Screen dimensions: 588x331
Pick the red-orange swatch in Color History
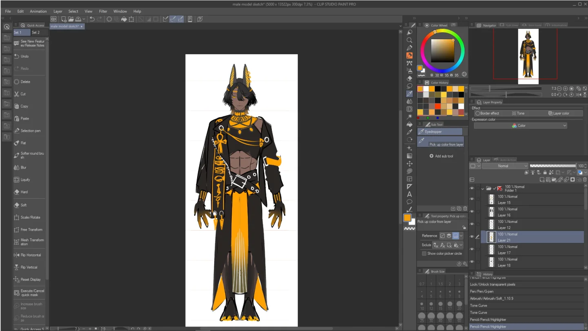pyautogui.click(x=437, y=106)
